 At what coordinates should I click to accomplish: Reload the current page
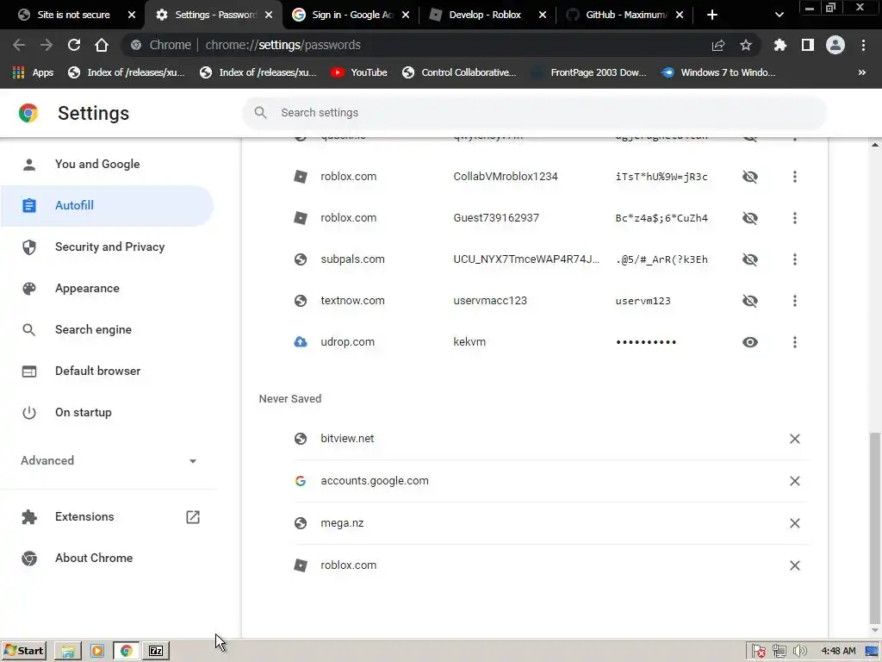click(74, 45)
